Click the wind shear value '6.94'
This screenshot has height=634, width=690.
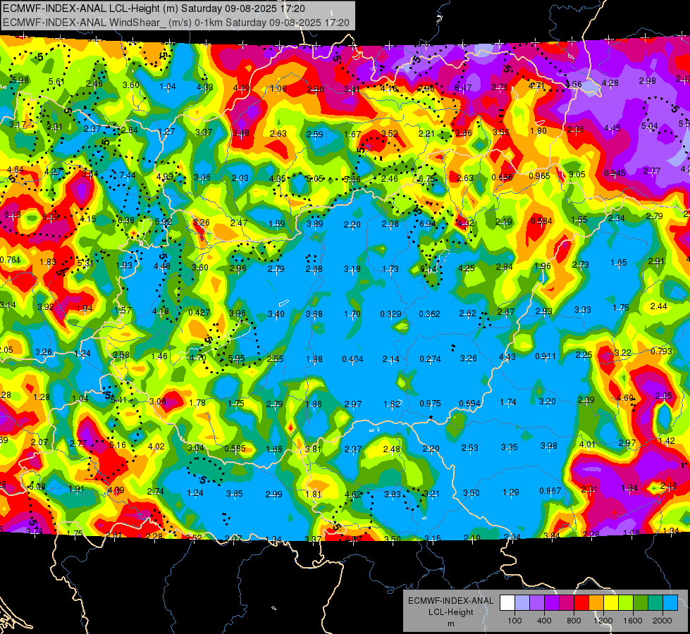pyautogui.click(x=428, y=223)
